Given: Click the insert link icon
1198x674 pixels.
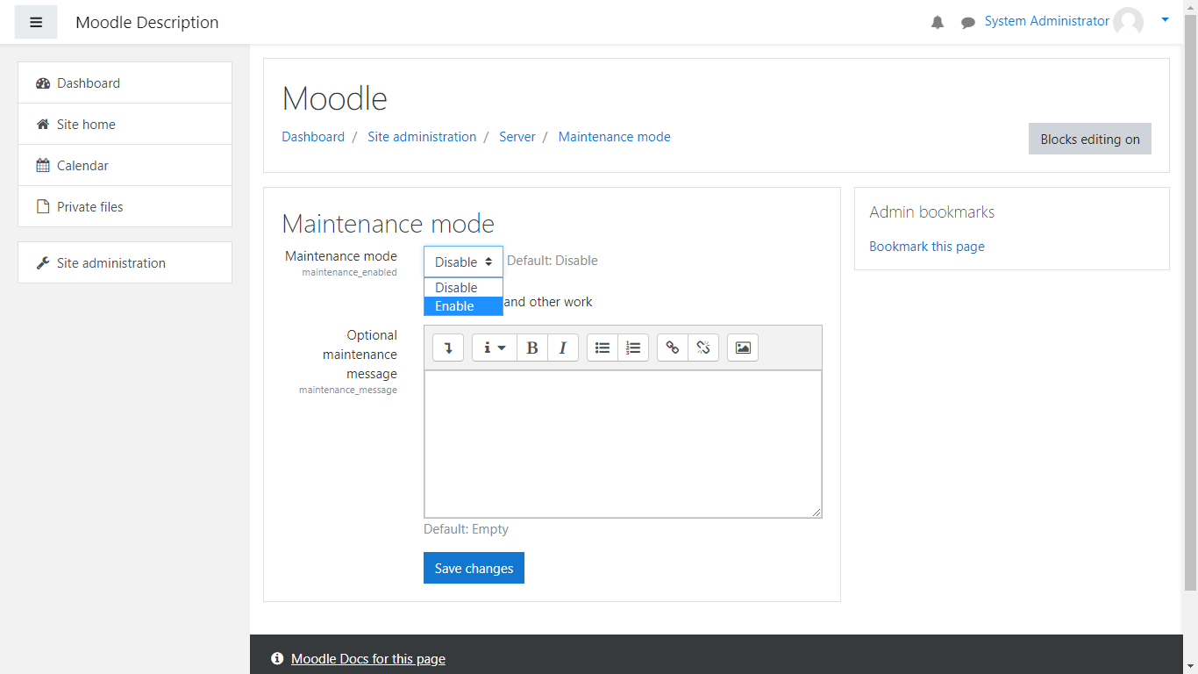Looking at the screenshot, I should point(673,348).
